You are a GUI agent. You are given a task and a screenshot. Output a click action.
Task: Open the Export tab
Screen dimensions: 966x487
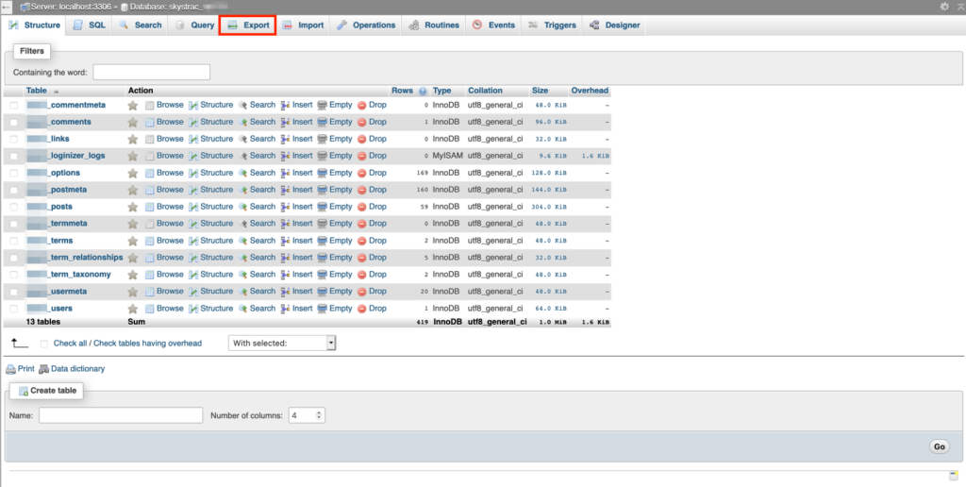click(x=247, y=25)
